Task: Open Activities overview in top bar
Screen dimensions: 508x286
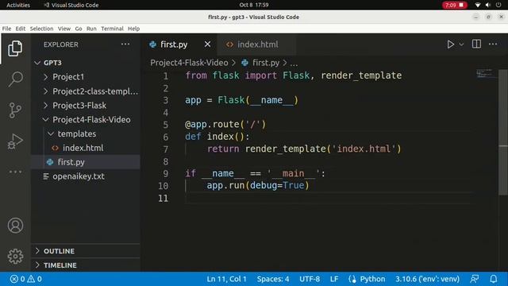Action: 18,5
